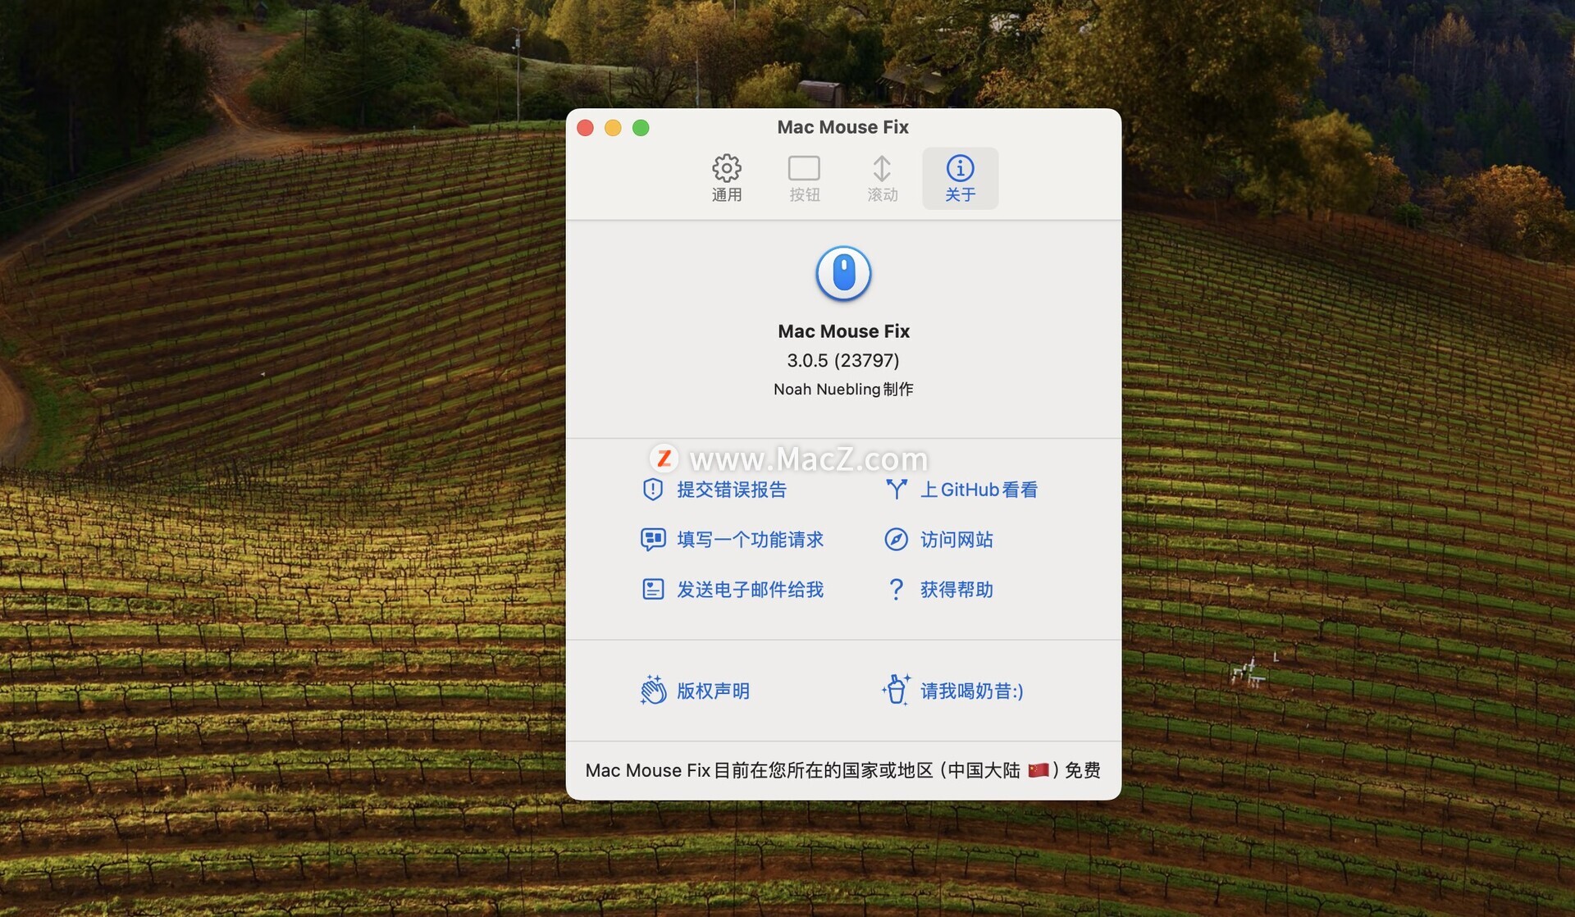Open the 填写一个功能请求 feature request link
This screenshot has width=1575, height=917.
tap(750, 540)
